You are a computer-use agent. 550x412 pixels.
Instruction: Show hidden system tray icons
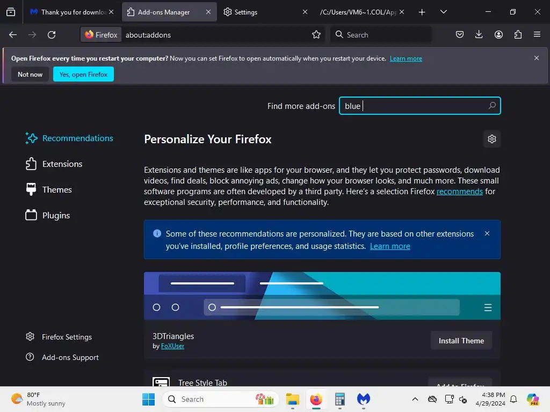(415, 399)
